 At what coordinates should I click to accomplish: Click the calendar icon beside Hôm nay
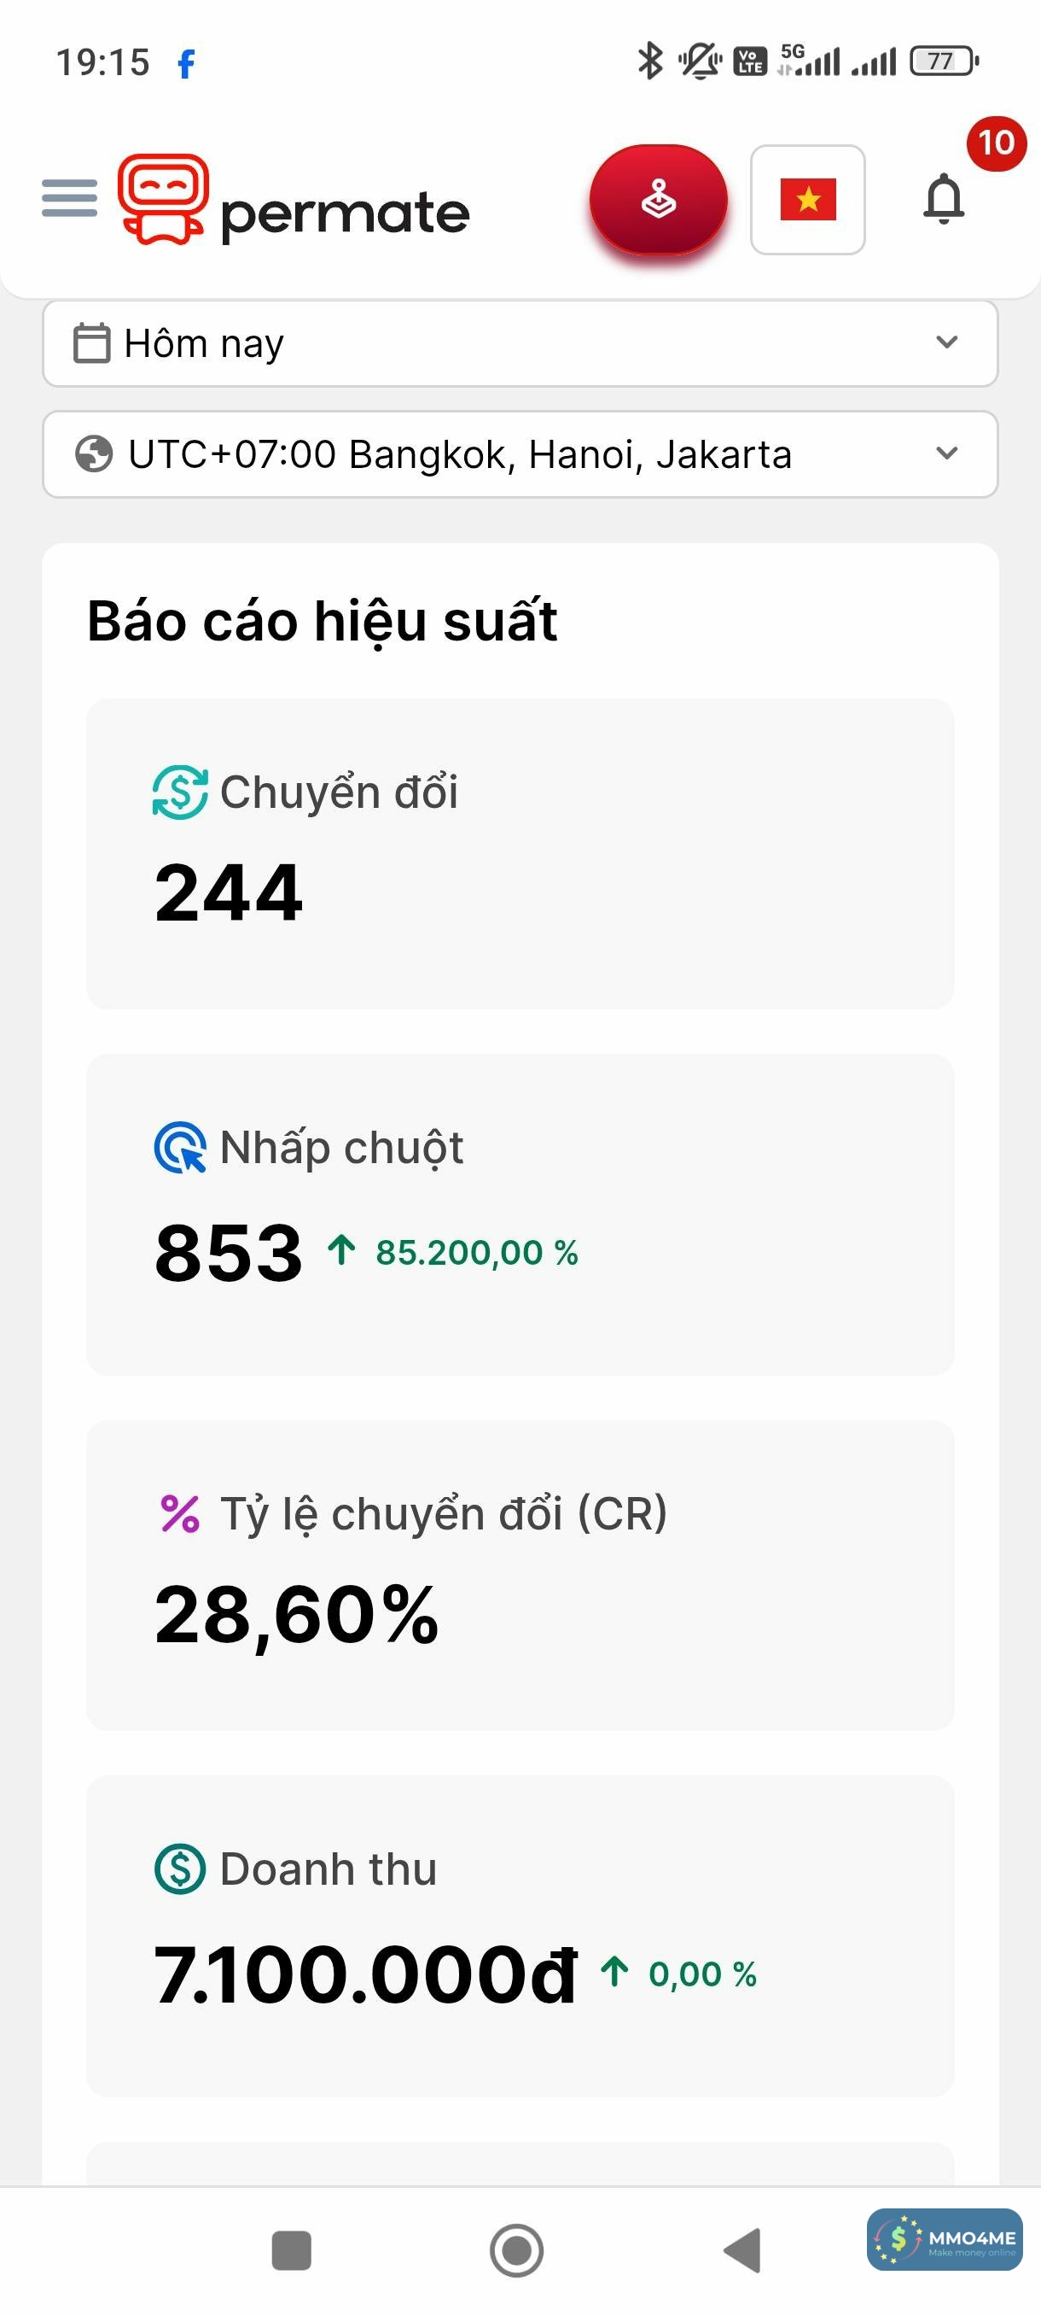[x=90, y=342]
